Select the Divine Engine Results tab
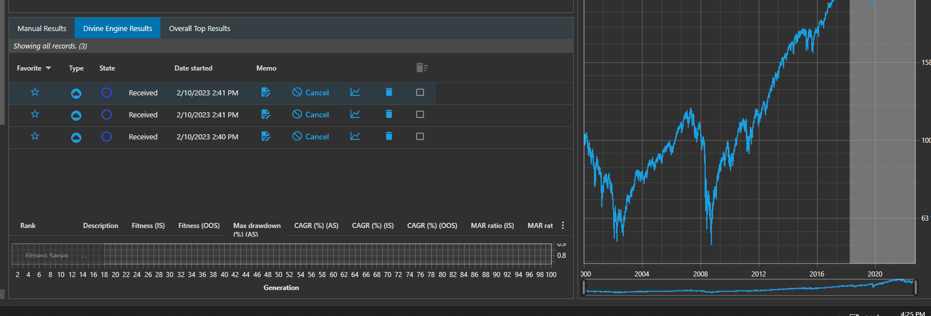The image size is (931, 316). pyautogui.click(x=117, y=28)
